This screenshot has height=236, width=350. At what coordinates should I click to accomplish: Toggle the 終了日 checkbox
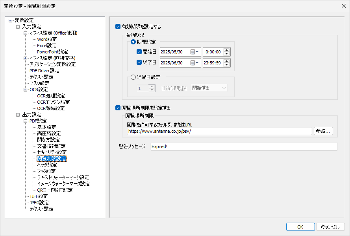coord(139,62)
